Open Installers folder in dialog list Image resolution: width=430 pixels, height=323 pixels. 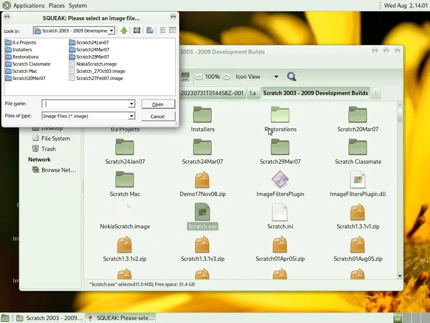pos(18,50)
